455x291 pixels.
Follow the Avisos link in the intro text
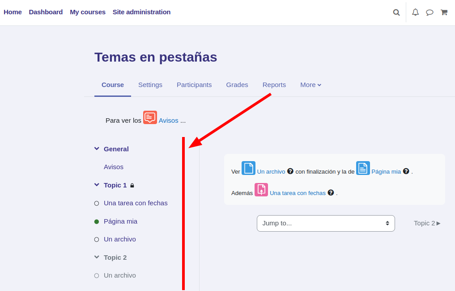tap(168, 121)
